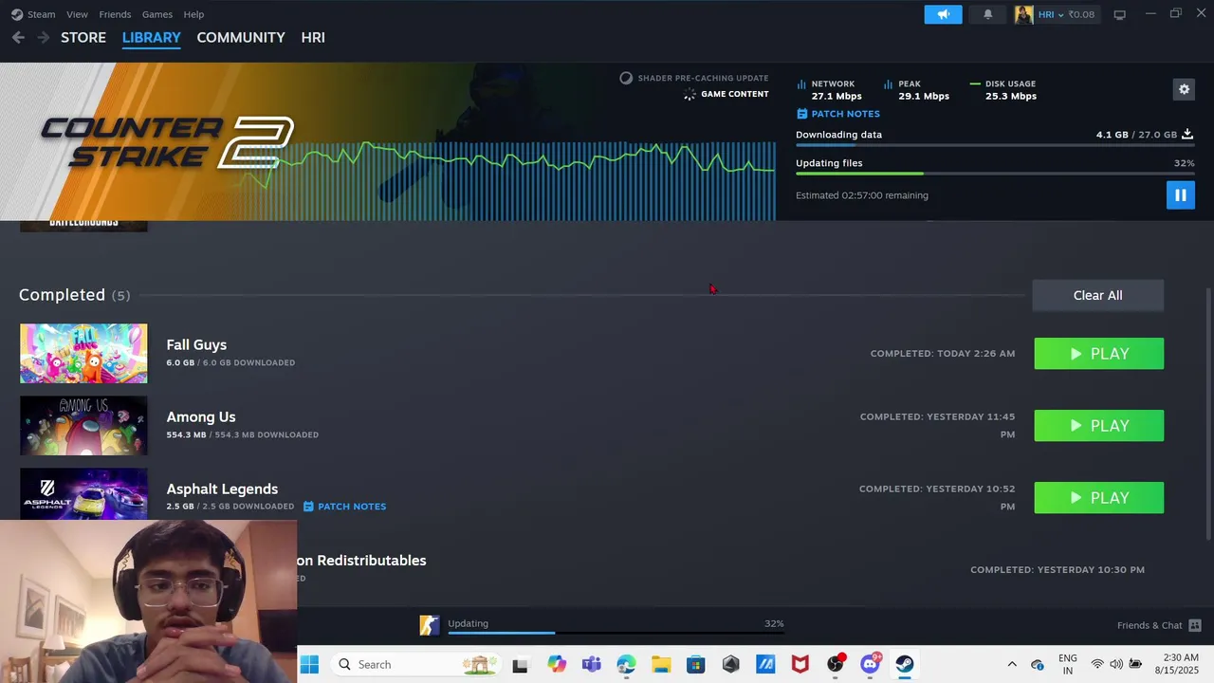Open Discord from the taskbar
Image resolution: width=1214 pixels, height=683 pixels.
click(x=870, y=665)
